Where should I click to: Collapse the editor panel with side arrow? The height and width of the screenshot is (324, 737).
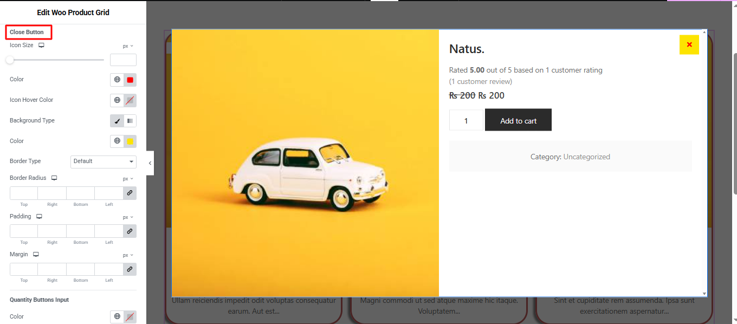click(150, 163)
